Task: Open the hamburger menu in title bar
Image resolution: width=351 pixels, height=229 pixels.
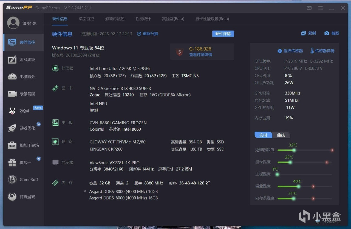Action: click(x=321, y=8)
